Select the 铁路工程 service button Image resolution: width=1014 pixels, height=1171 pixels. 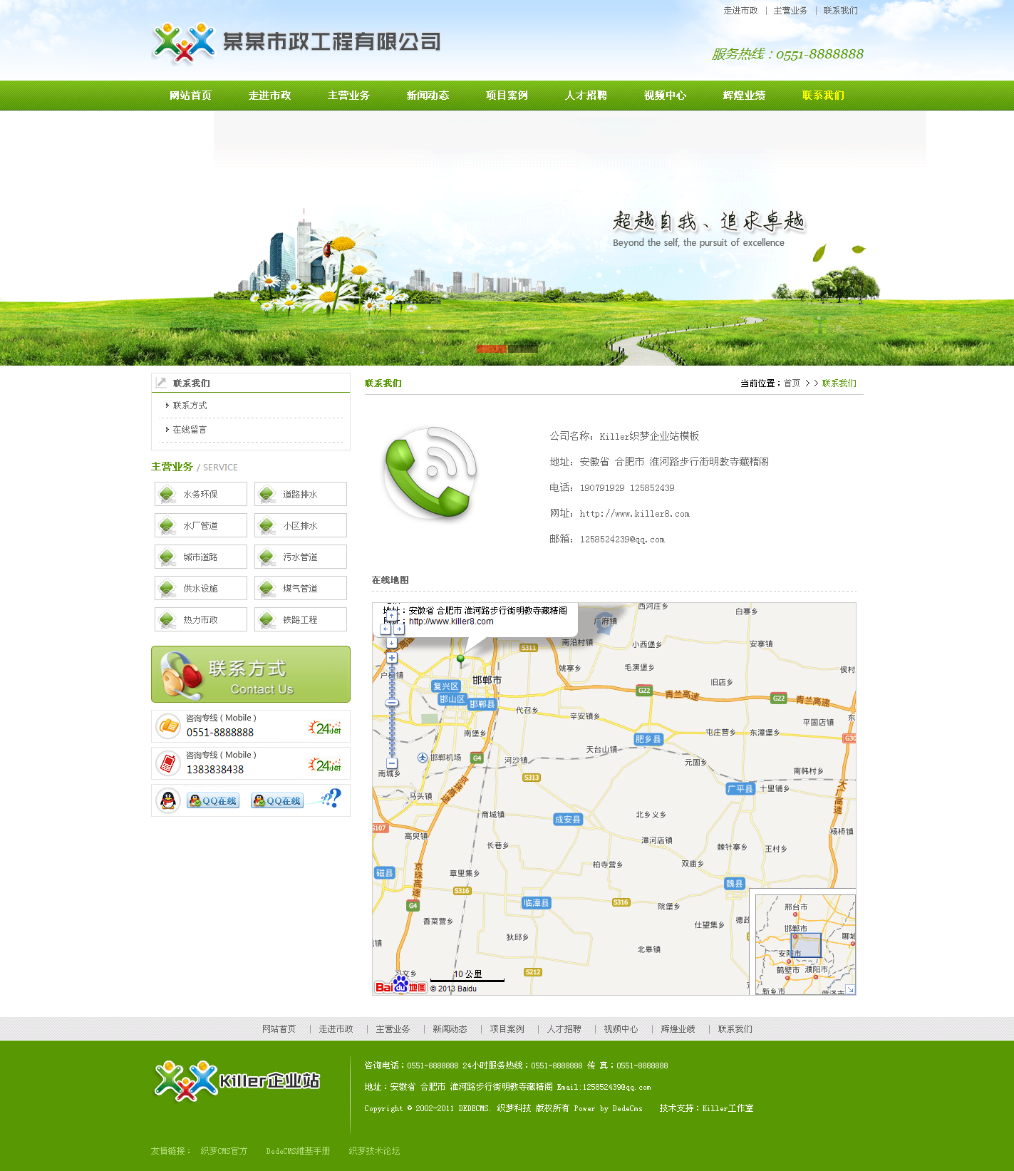[x=300, y=620]
